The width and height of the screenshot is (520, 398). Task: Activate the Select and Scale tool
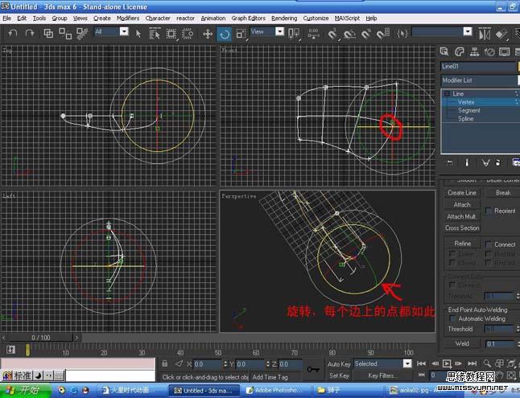[x=241, y=34]
